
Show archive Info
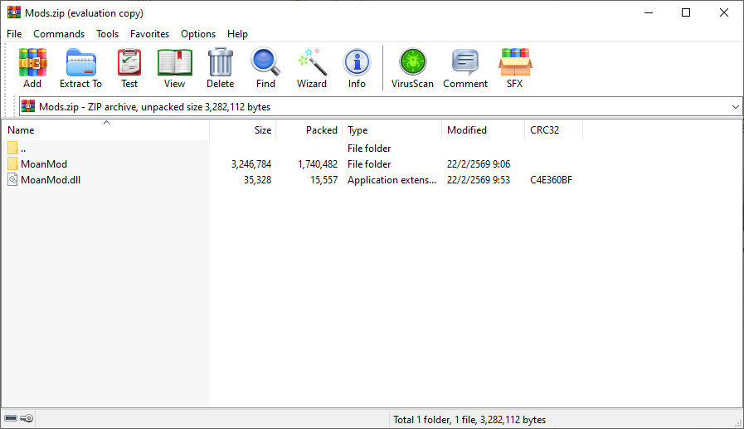(357, 68)
